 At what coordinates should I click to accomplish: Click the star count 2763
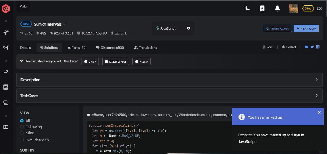tap(26, 33)
